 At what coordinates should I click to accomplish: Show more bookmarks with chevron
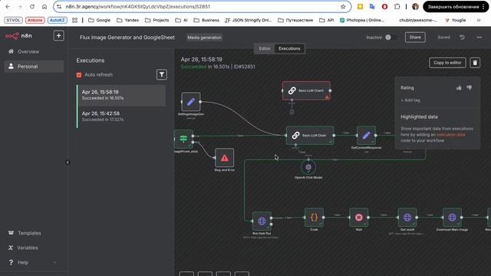[479, 20]
